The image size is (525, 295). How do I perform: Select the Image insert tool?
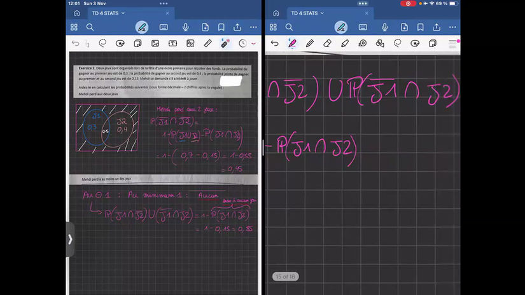[155, 43]
